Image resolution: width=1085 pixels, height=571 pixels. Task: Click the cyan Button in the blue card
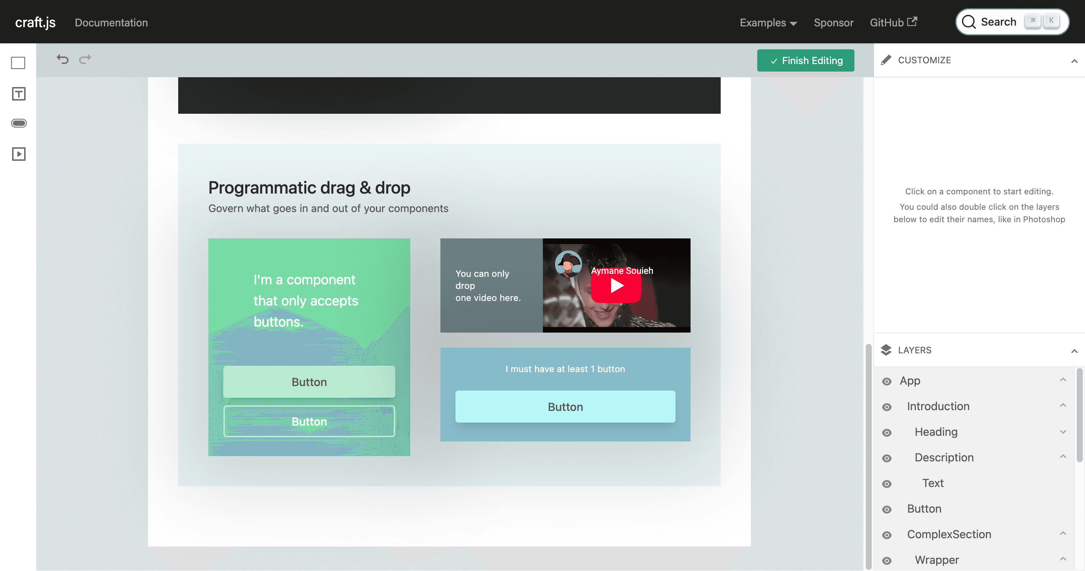coord(565,407)
